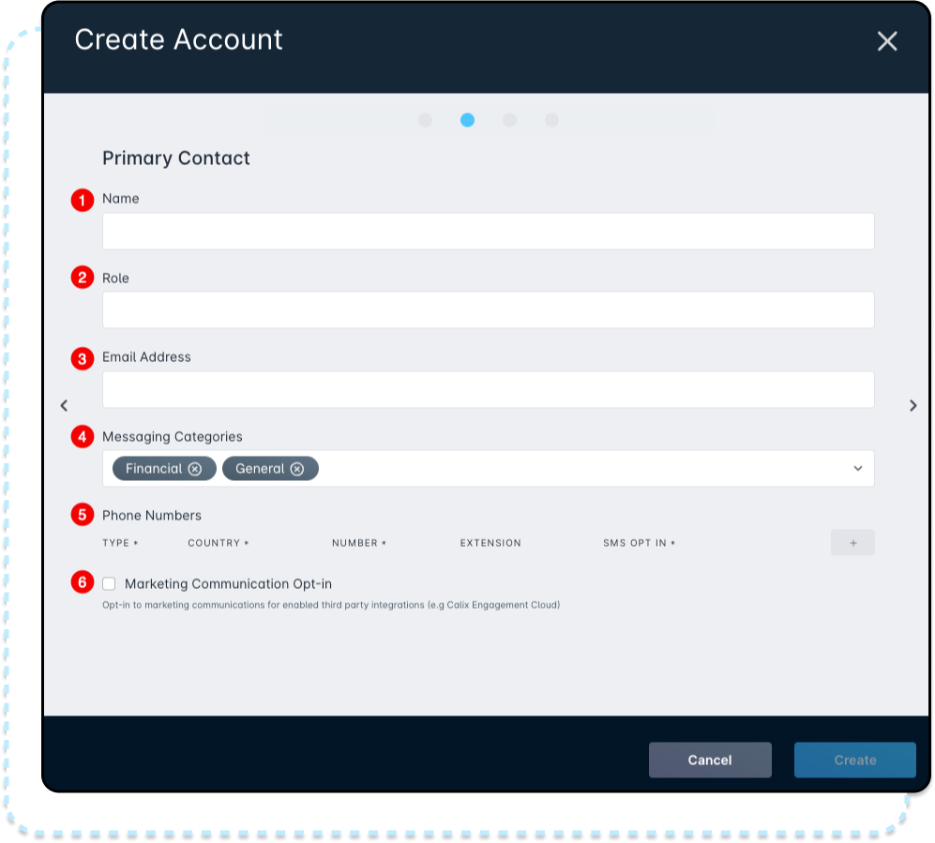Click the Create button

(x=854, y=760)
